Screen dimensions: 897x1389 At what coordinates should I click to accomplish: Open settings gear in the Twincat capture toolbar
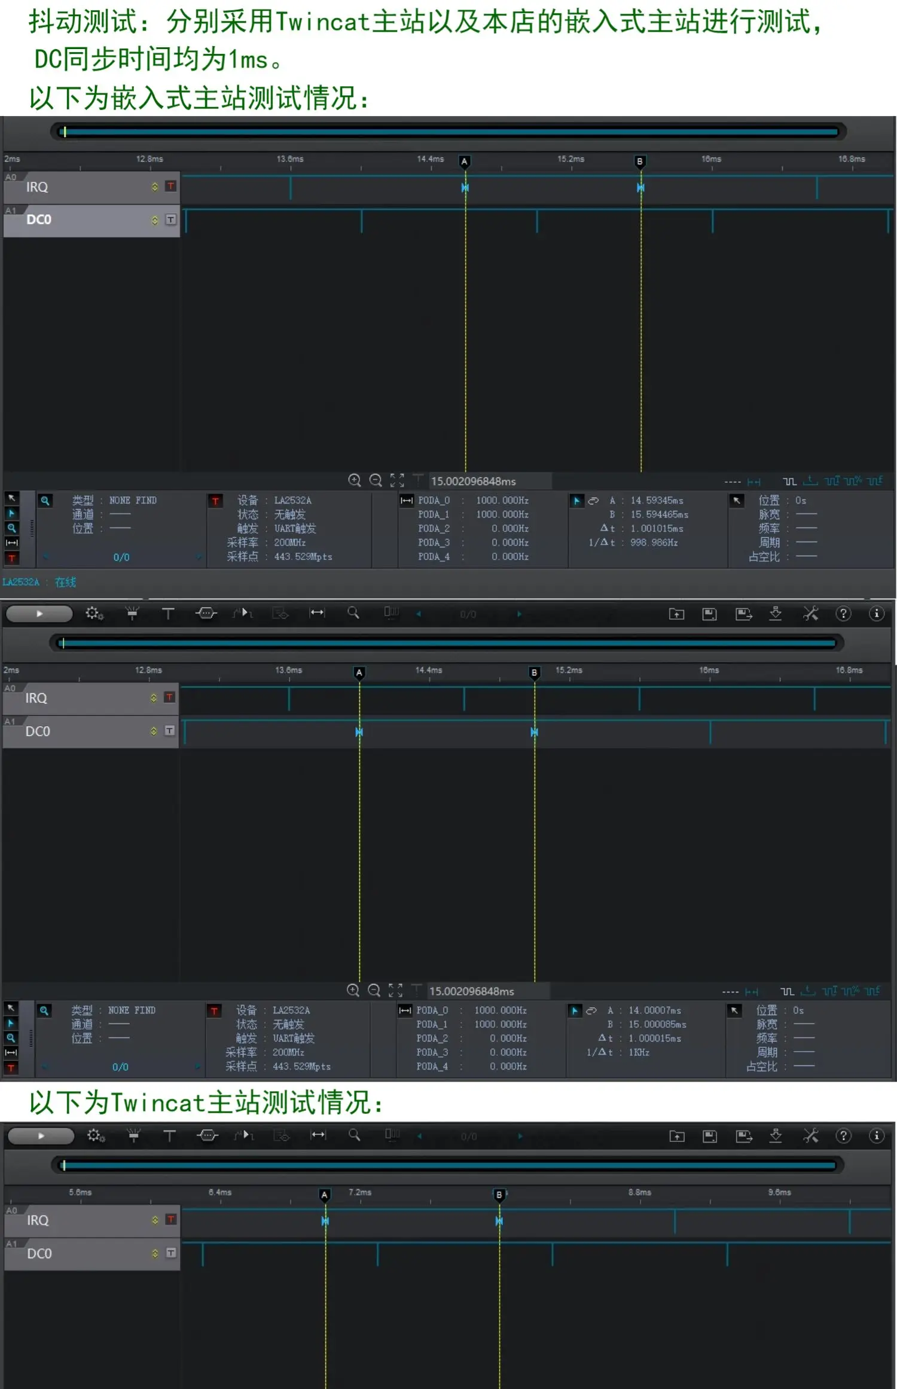point(96,1135)
